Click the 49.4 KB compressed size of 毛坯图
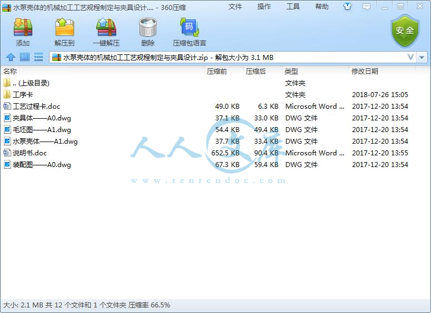 click(x=266, y=130)
